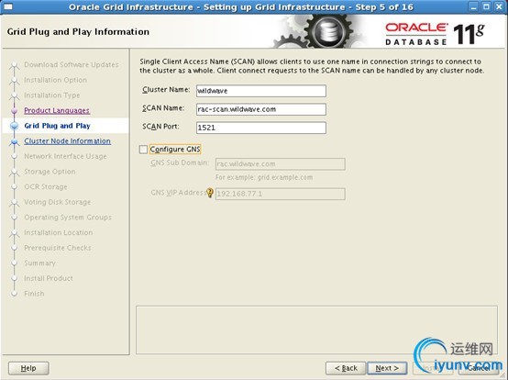Click the Cluster Node Information step marker

tap(14, 141)
